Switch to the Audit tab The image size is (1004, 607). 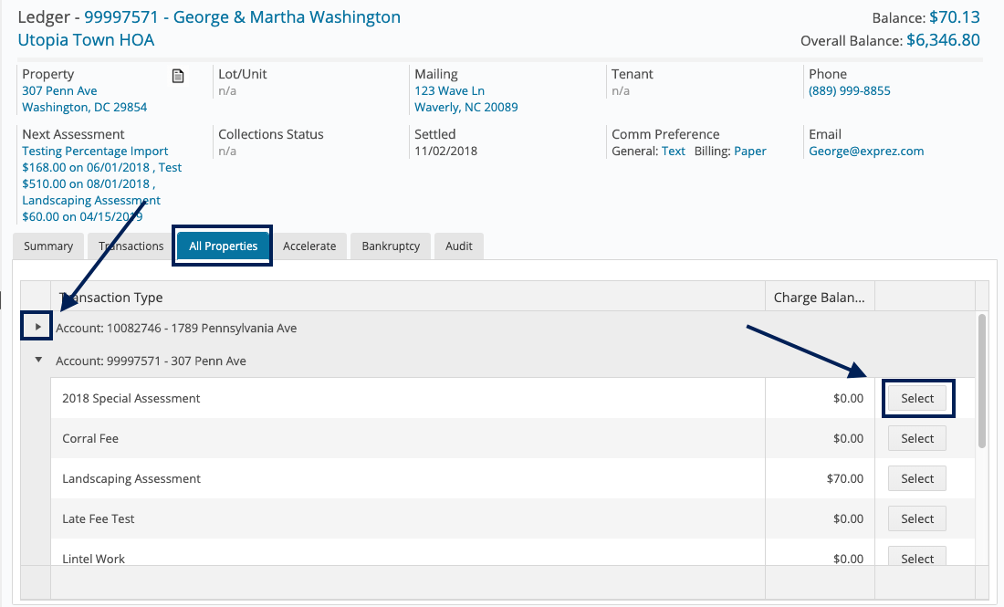pos(459,246)
